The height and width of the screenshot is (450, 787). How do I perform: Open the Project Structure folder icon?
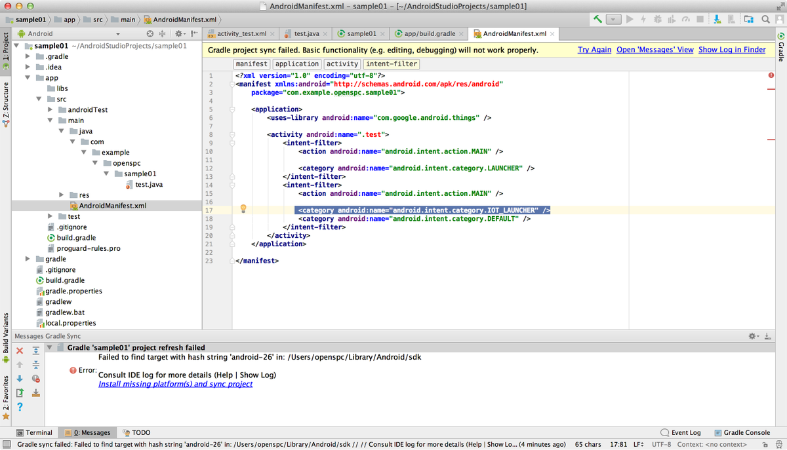click(749, 20)
